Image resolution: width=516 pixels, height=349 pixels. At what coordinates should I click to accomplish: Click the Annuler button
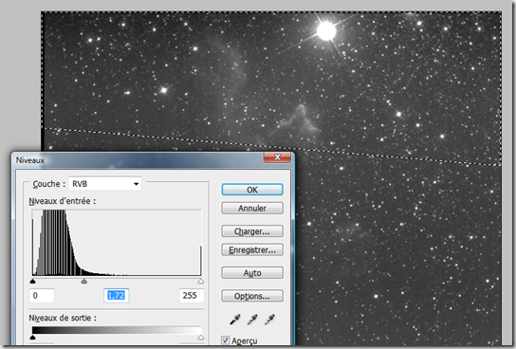pos(252,209)
